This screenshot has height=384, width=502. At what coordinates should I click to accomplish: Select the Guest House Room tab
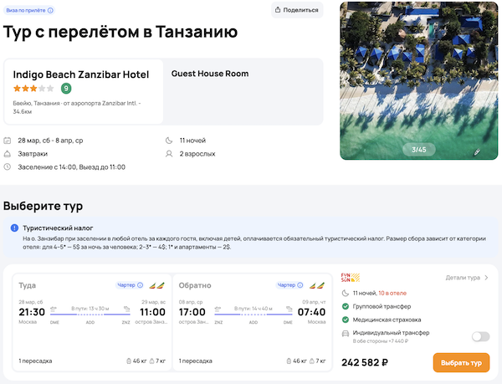209,74
